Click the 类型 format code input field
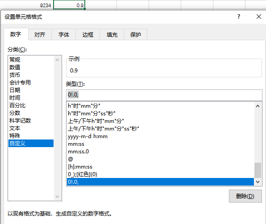 [x=164, y=95]
